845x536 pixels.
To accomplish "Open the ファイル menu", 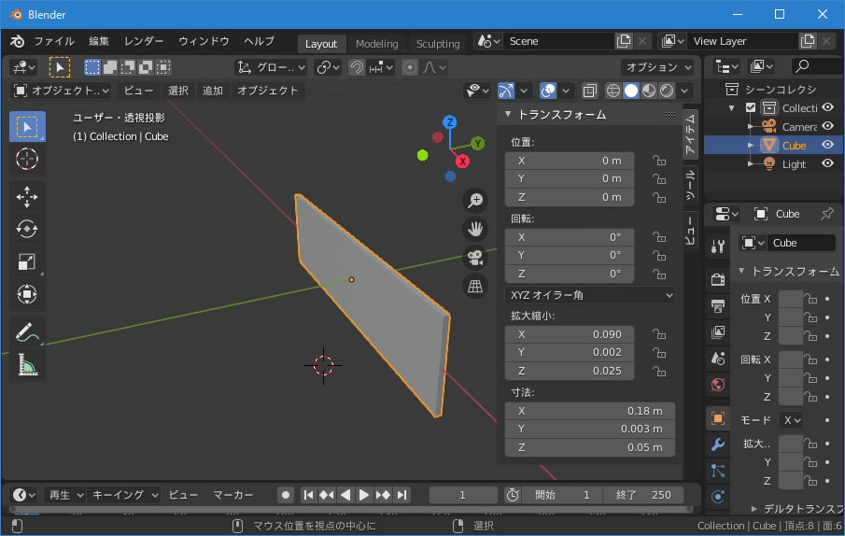I will pyautogui.click(x=54, y=42).
